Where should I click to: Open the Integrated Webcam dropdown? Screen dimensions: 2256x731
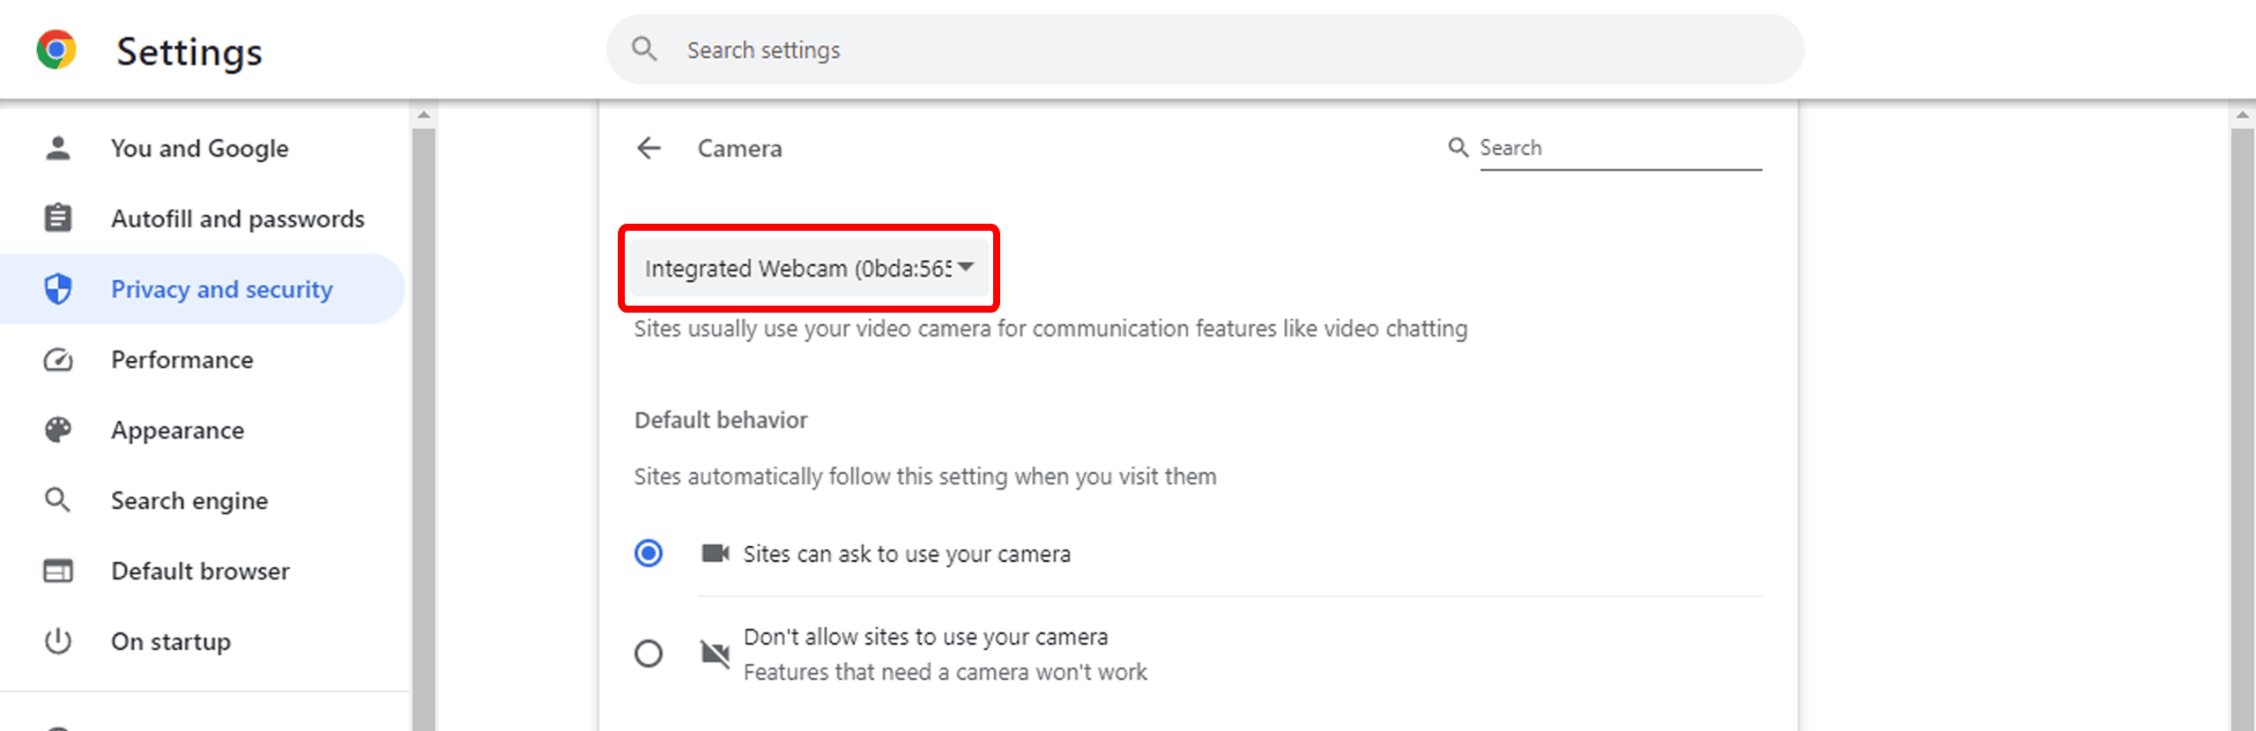coord(808,268)
